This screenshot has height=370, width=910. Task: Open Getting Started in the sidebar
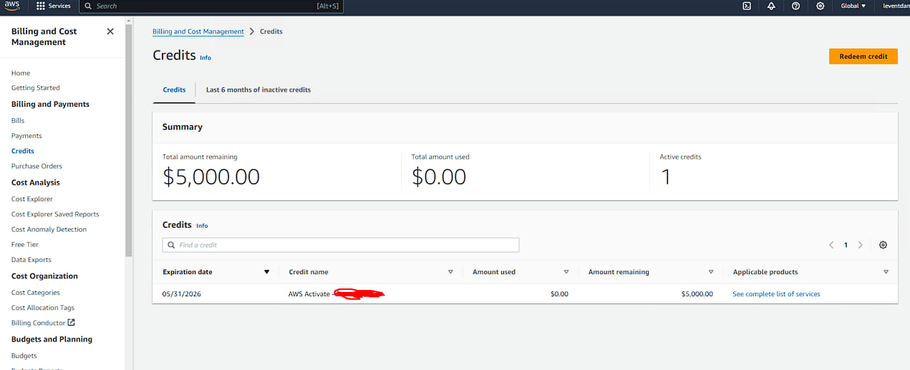click(x=36, y=88)
